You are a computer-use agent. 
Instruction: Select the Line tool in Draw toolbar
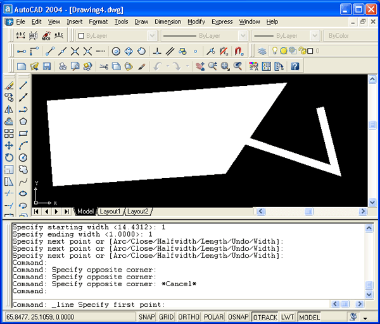click(23, 85)
